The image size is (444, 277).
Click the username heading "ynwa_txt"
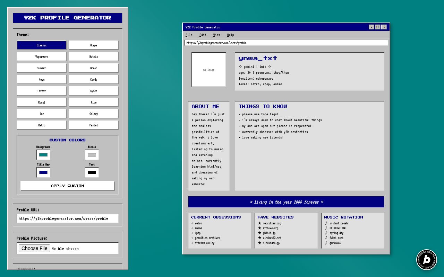258,58
